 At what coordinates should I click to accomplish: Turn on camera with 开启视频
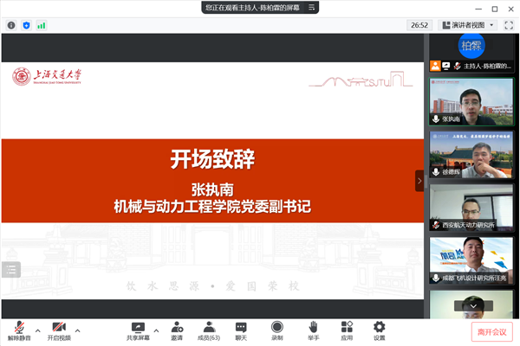point(59,329)
